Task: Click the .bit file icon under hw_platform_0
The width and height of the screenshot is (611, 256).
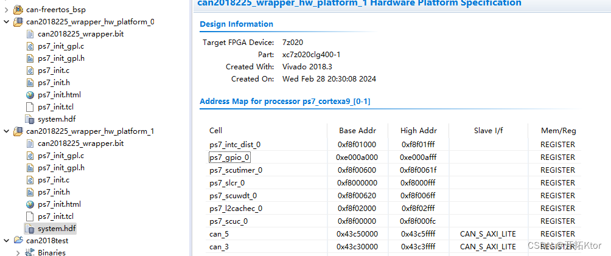Action: tap(30, 34)
